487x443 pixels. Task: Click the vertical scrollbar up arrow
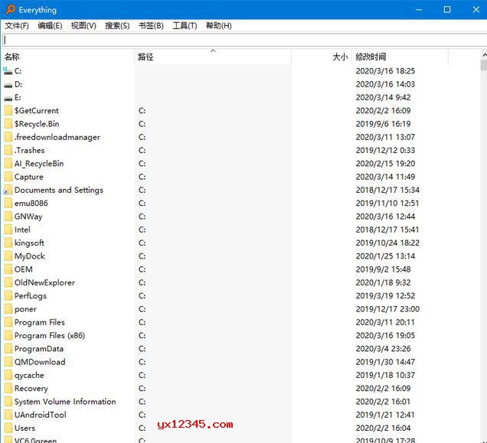click(x=484, y=55)
